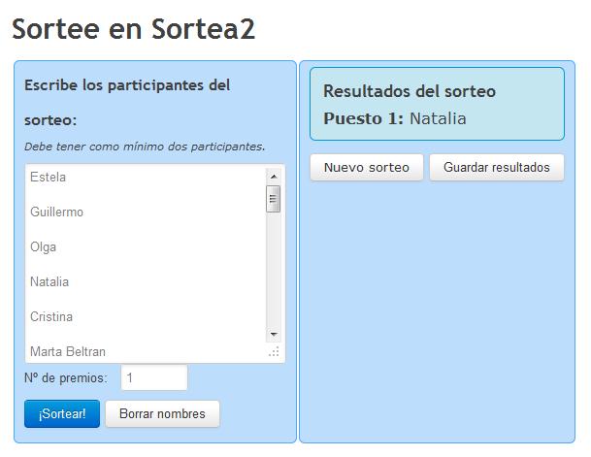Click empty scrollbar track below thumb
This screenshot has width=591, height=457.
pos(274,270)
